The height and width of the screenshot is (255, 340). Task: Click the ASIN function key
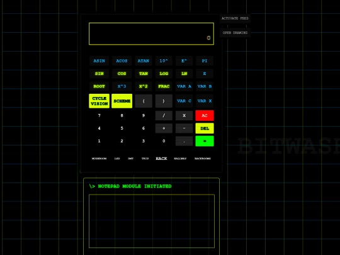point(99,61)
